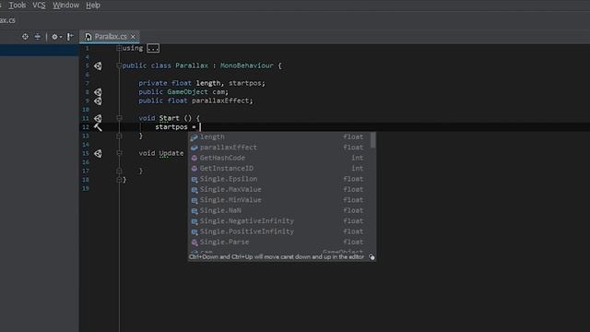This screenshot has width=590, height=332.
Task: Expand the folded using directives block
Action: click(x=119, y=48)
